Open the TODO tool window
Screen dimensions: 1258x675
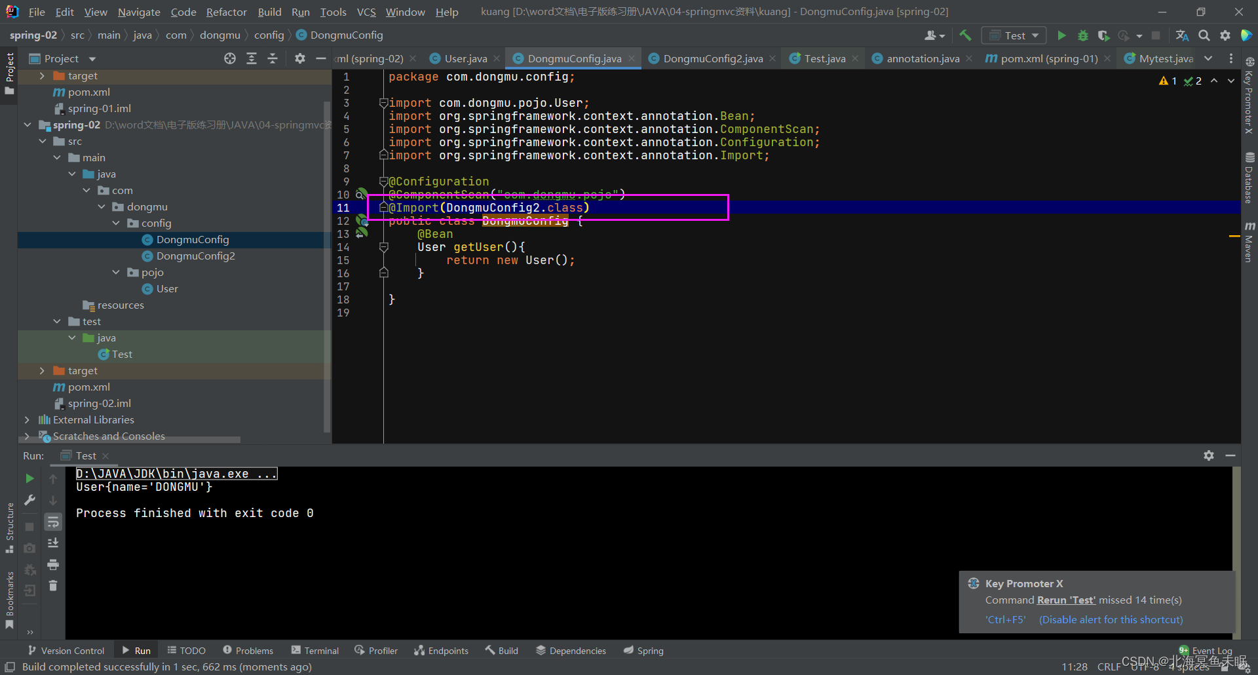(x=187, y=650)
